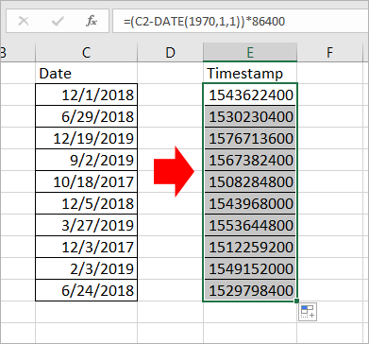Click the Cancel X icon in formula bar
The image size is (369, 344).
pos(24,21)
